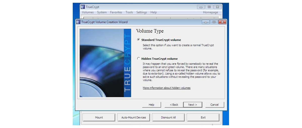This screenshot has height=128, width=302.
Task: Click the hidden volume extortion description paragraph
Action: click(181, 72)
